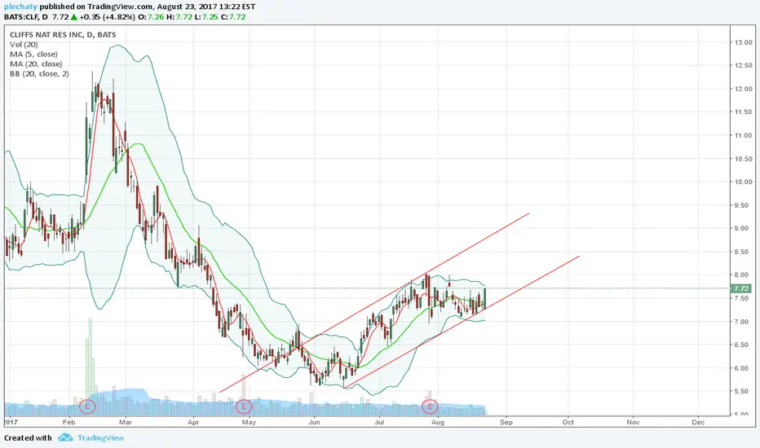Image resolution: width=760 pixels, height=448 pixels.
Task: Click the August 23, 2017 publish date
Action: tap(186, 7)
